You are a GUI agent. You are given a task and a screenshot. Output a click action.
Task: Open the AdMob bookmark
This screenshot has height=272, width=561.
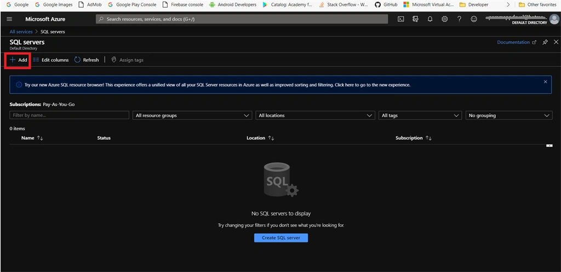90,4
